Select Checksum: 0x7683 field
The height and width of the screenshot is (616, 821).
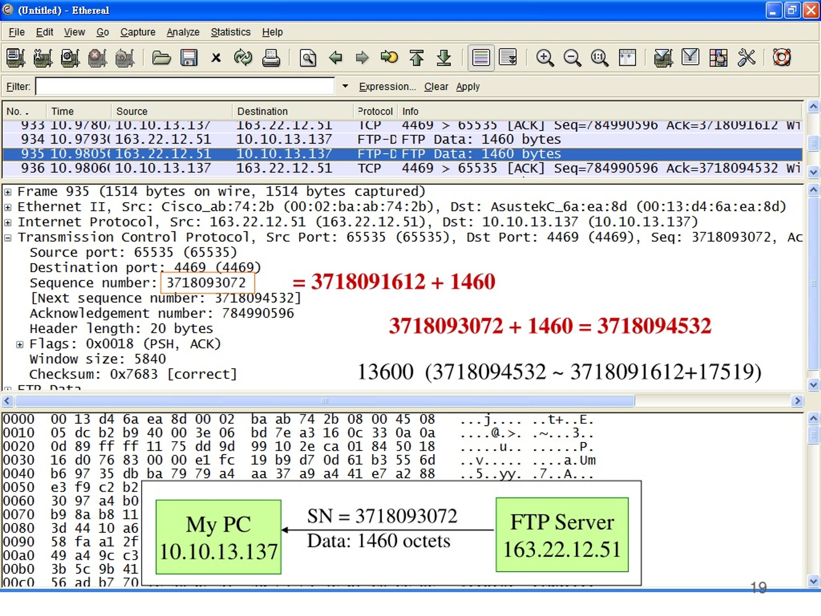click(x=133, y=375)
